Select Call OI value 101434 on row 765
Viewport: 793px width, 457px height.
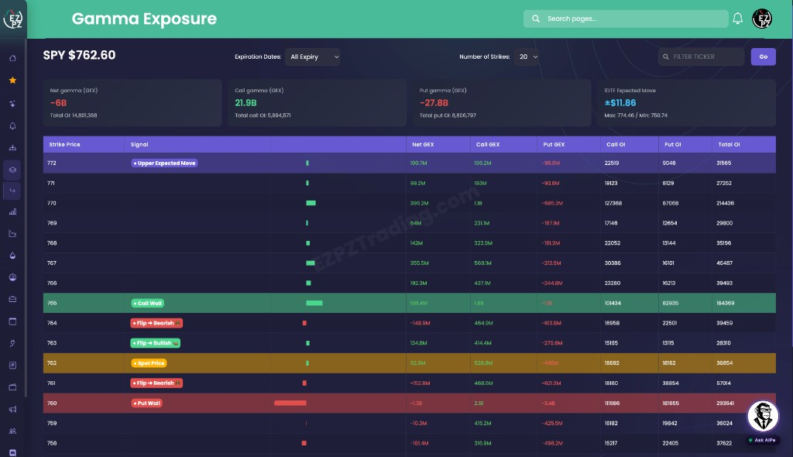click(x=613, y=303)
